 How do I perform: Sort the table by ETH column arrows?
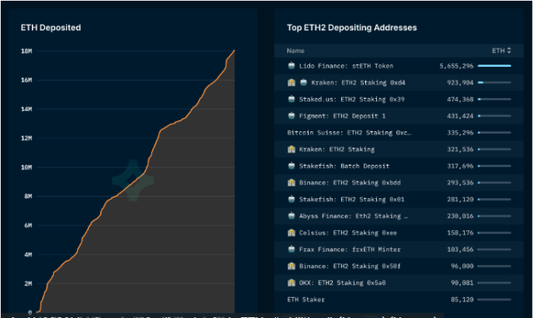point(508,51)
